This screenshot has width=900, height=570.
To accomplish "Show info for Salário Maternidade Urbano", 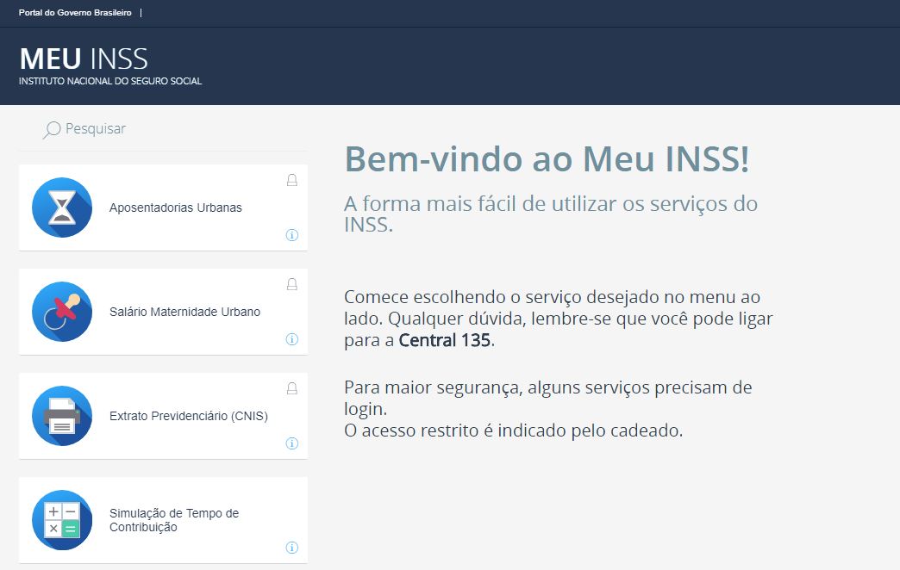I will click(292, 339).
